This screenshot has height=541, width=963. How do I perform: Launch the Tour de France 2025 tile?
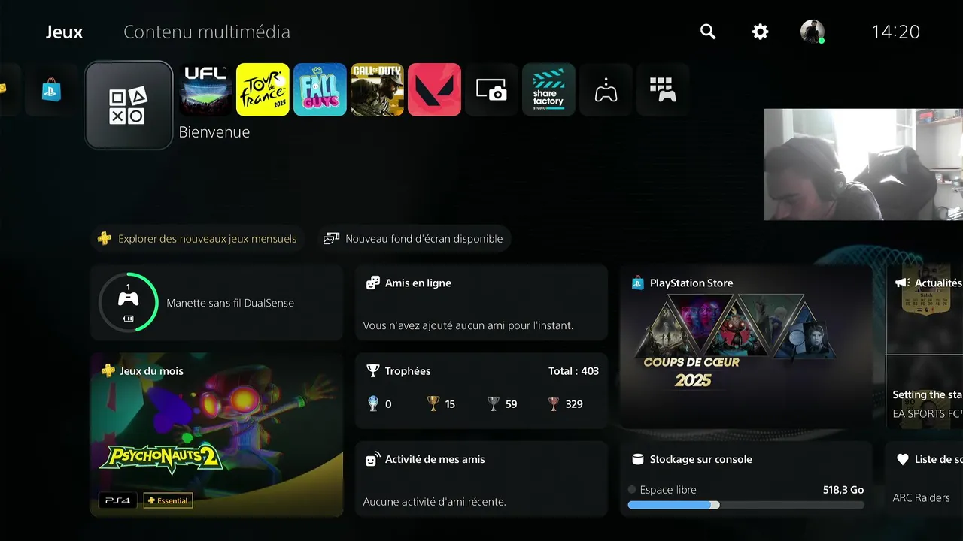pos(263,89)
